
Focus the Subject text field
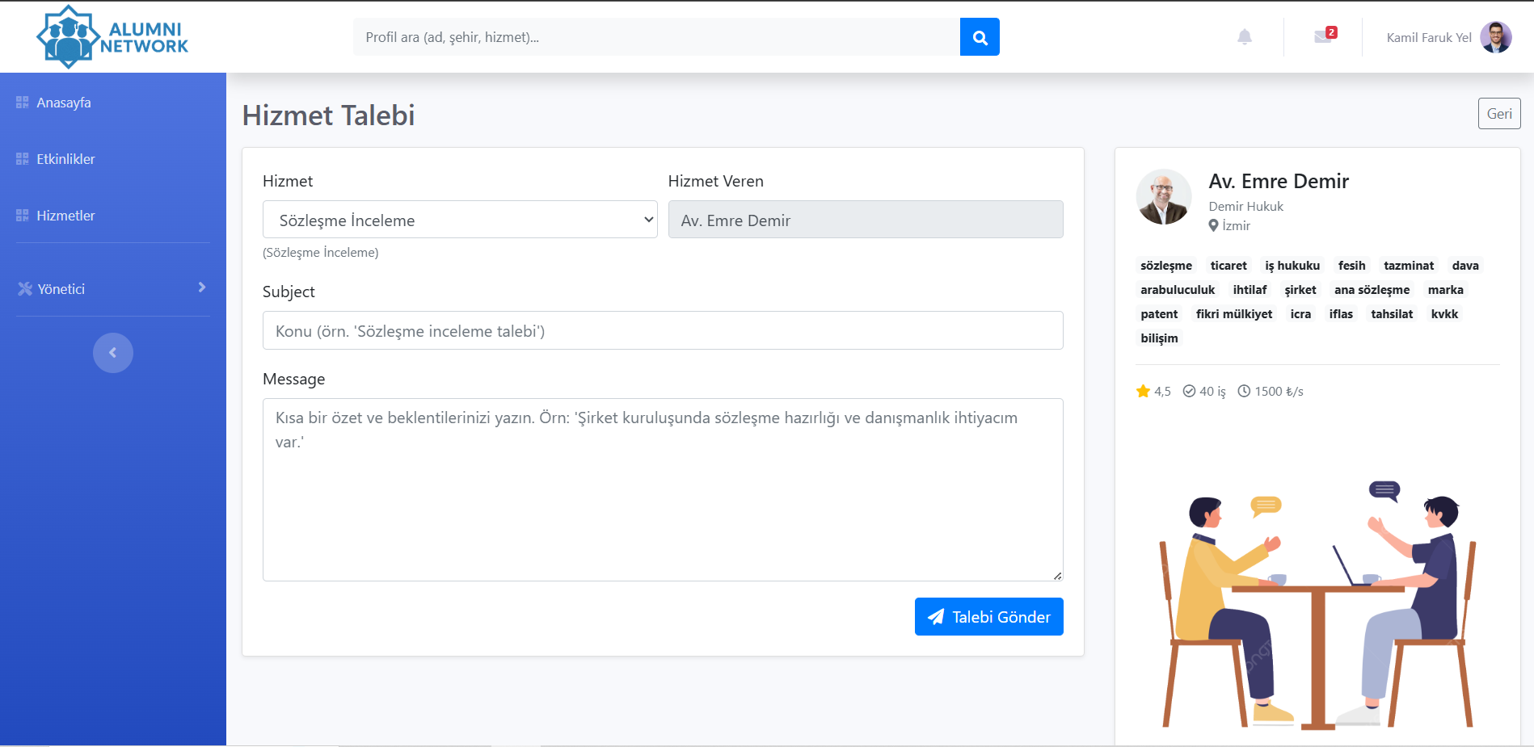pos(663,331)
